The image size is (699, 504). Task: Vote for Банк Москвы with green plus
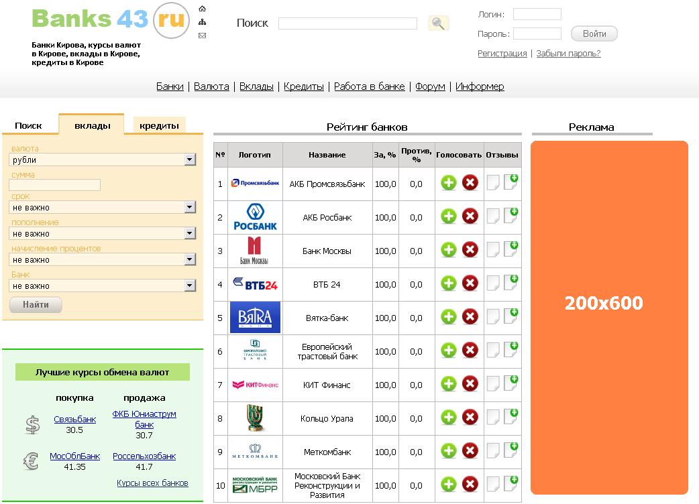(449, 250)
